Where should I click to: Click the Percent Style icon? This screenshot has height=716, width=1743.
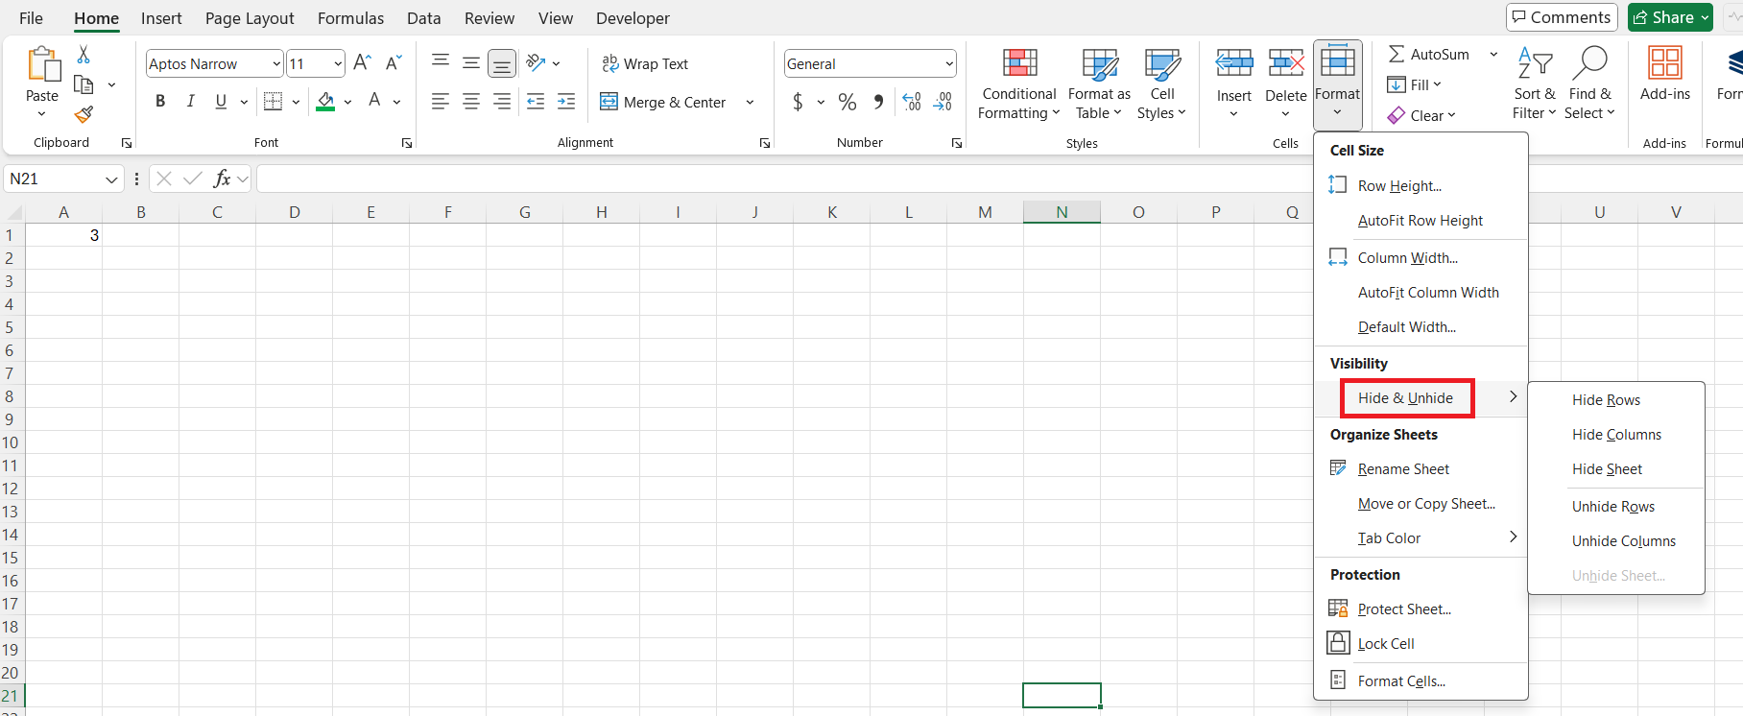tap(848, 101)
